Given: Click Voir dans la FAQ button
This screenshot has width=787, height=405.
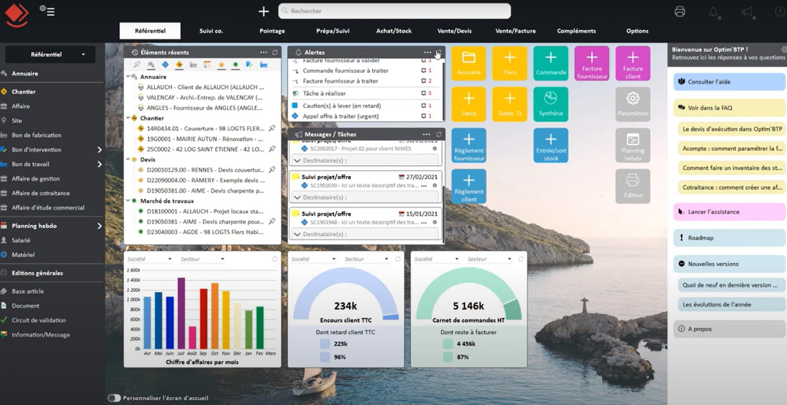Looking at the screenshot, I should coord(729,108).
